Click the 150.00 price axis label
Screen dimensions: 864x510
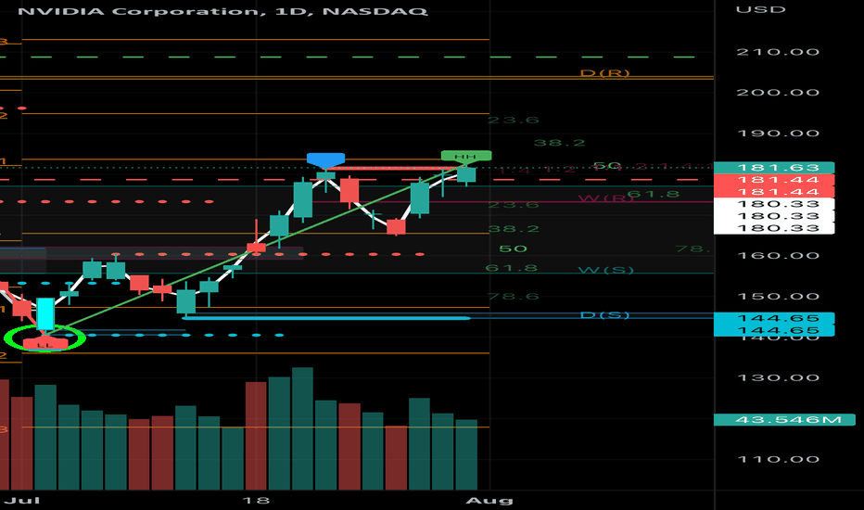click(x=778, y=297)
